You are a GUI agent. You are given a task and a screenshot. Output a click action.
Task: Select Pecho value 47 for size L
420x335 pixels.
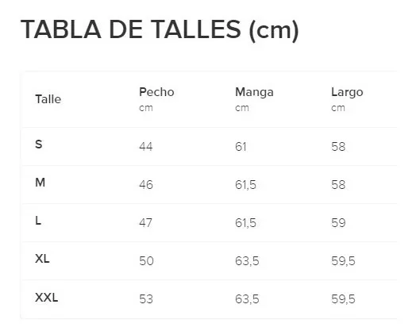pos(146,222)
